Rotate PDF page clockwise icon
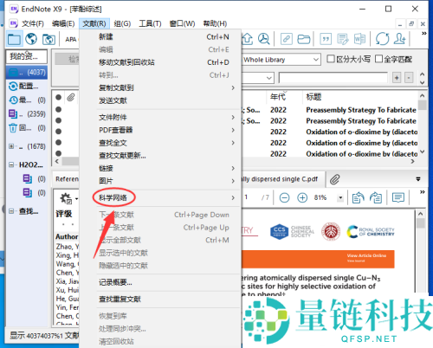The image size is (433, 348). [376, 197]
